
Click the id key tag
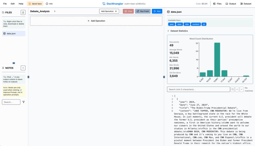pos(204,24)
